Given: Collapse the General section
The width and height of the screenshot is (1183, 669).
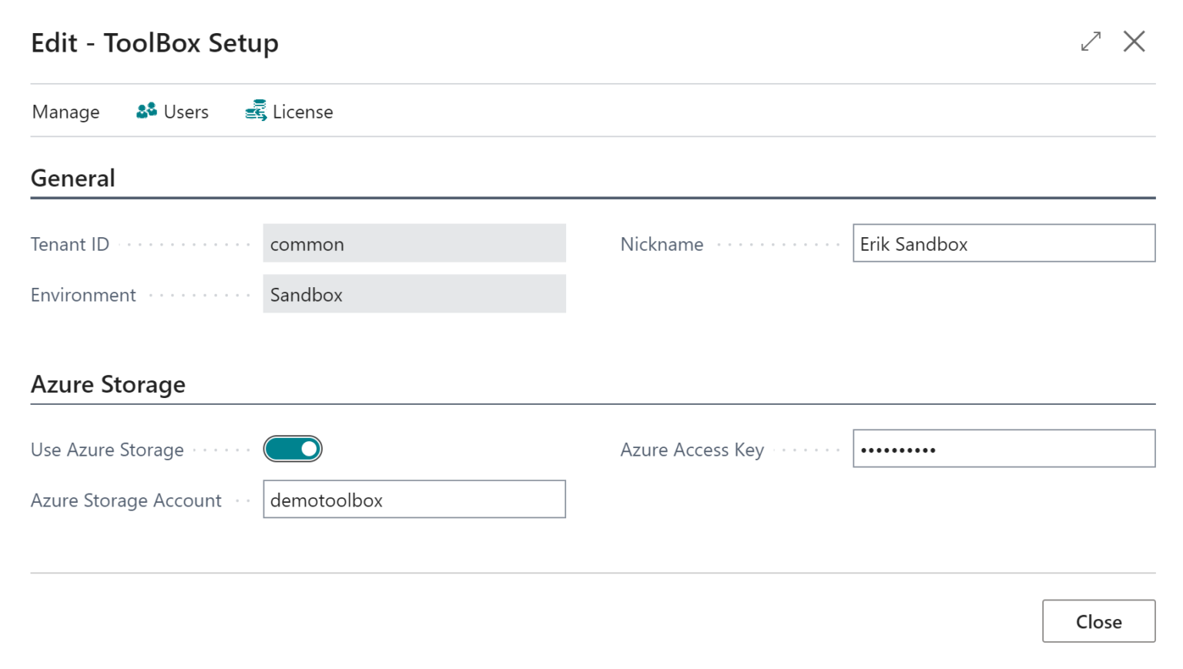Looking at the screenshot, I should pos(72,178).
